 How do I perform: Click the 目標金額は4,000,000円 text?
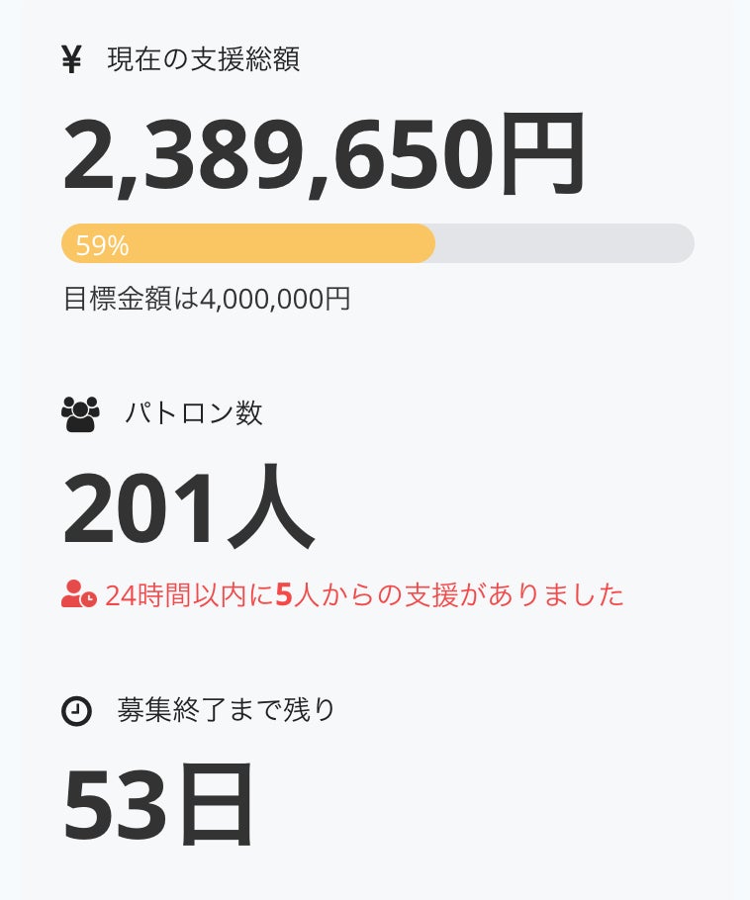[x=207, y=299]
